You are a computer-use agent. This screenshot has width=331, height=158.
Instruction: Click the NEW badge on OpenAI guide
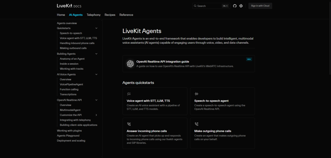[x=249, y=59]
